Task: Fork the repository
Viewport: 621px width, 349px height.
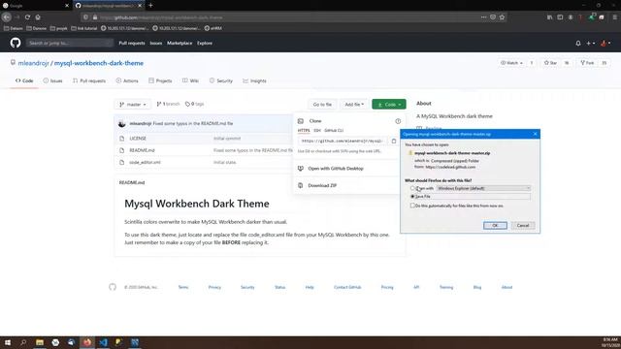Action: (x=587, y=63)
